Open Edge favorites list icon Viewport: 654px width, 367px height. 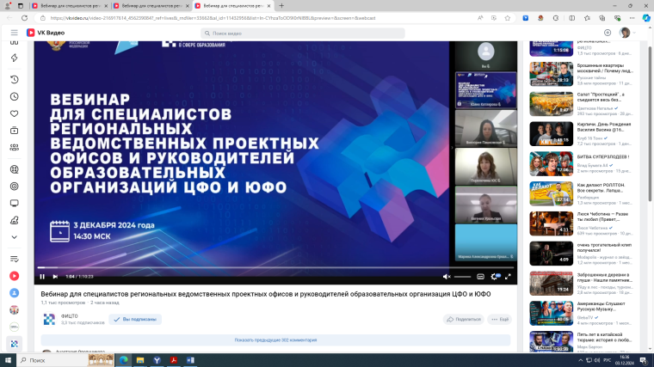[587, 18]
